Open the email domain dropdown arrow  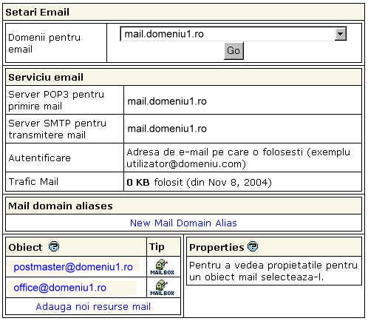click(x=341, y=34)
